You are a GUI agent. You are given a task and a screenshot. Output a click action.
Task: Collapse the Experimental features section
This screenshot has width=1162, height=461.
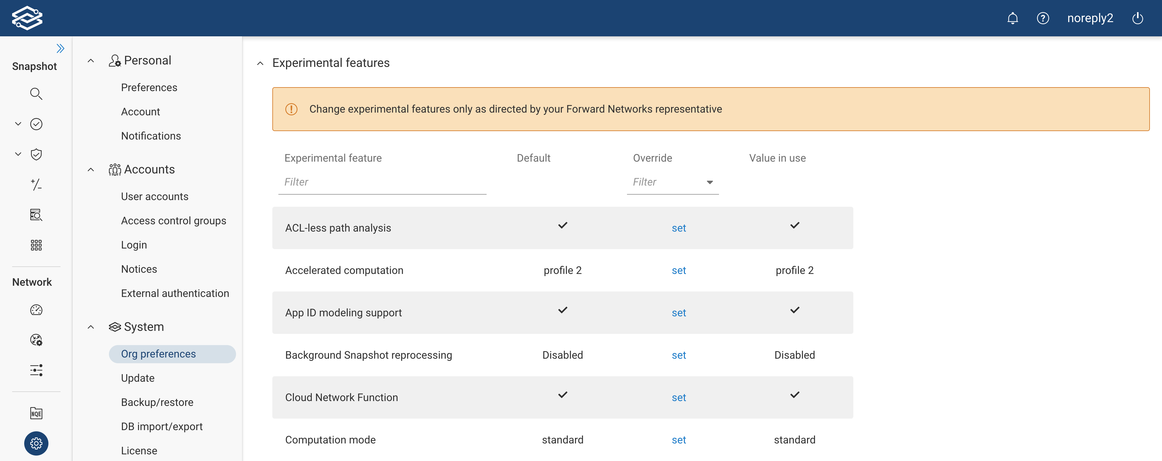pos(260,63)
